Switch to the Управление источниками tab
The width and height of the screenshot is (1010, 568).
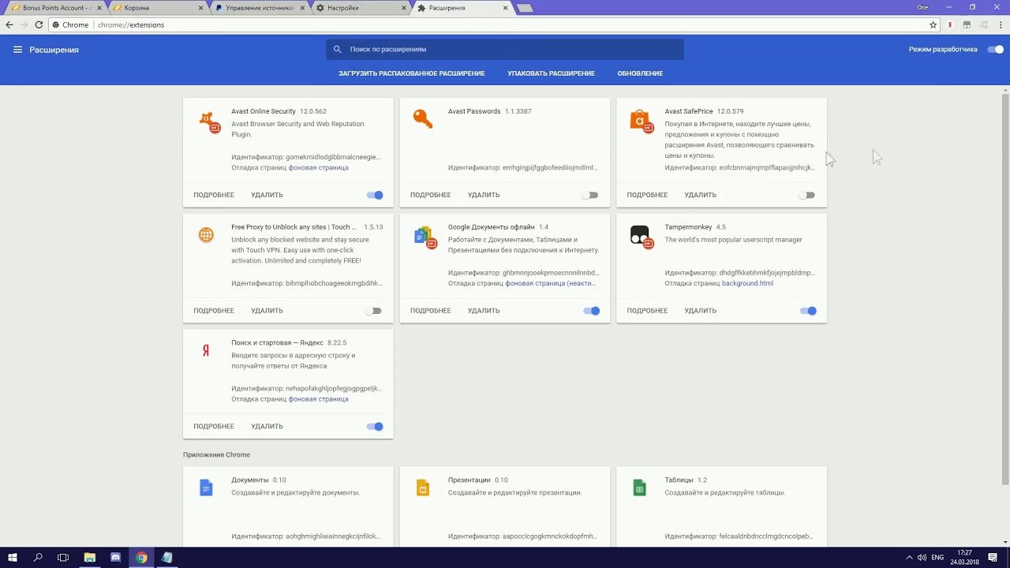(257, 8)
